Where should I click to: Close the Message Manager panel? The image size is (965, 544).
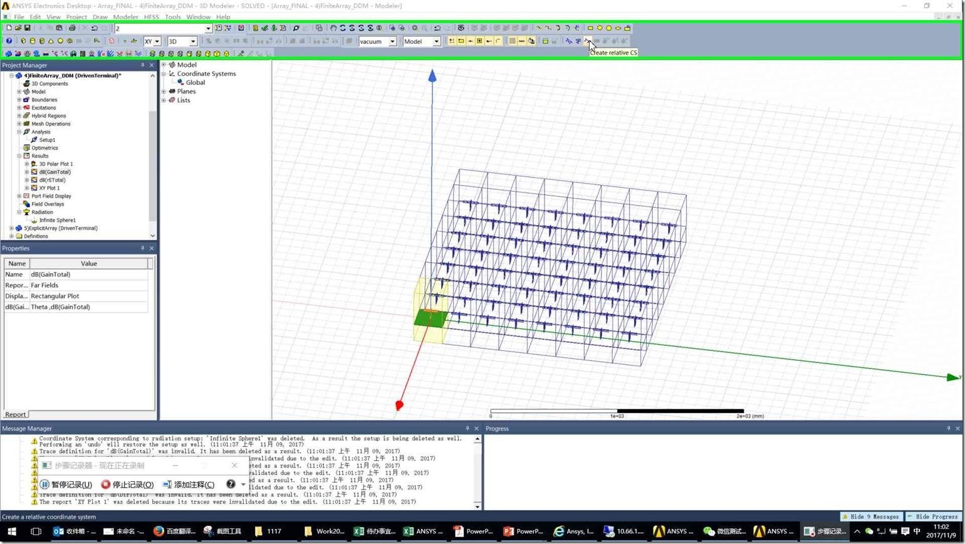476,429
